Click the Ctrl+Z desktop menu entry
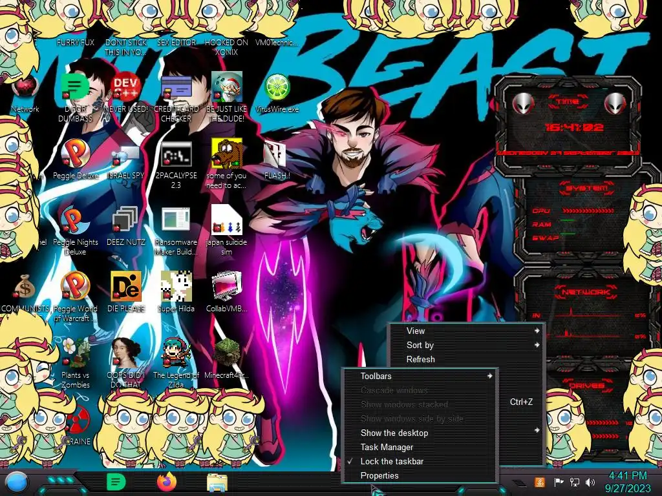Viewport: 662px width, 496px height. click(x=521, y=402)
